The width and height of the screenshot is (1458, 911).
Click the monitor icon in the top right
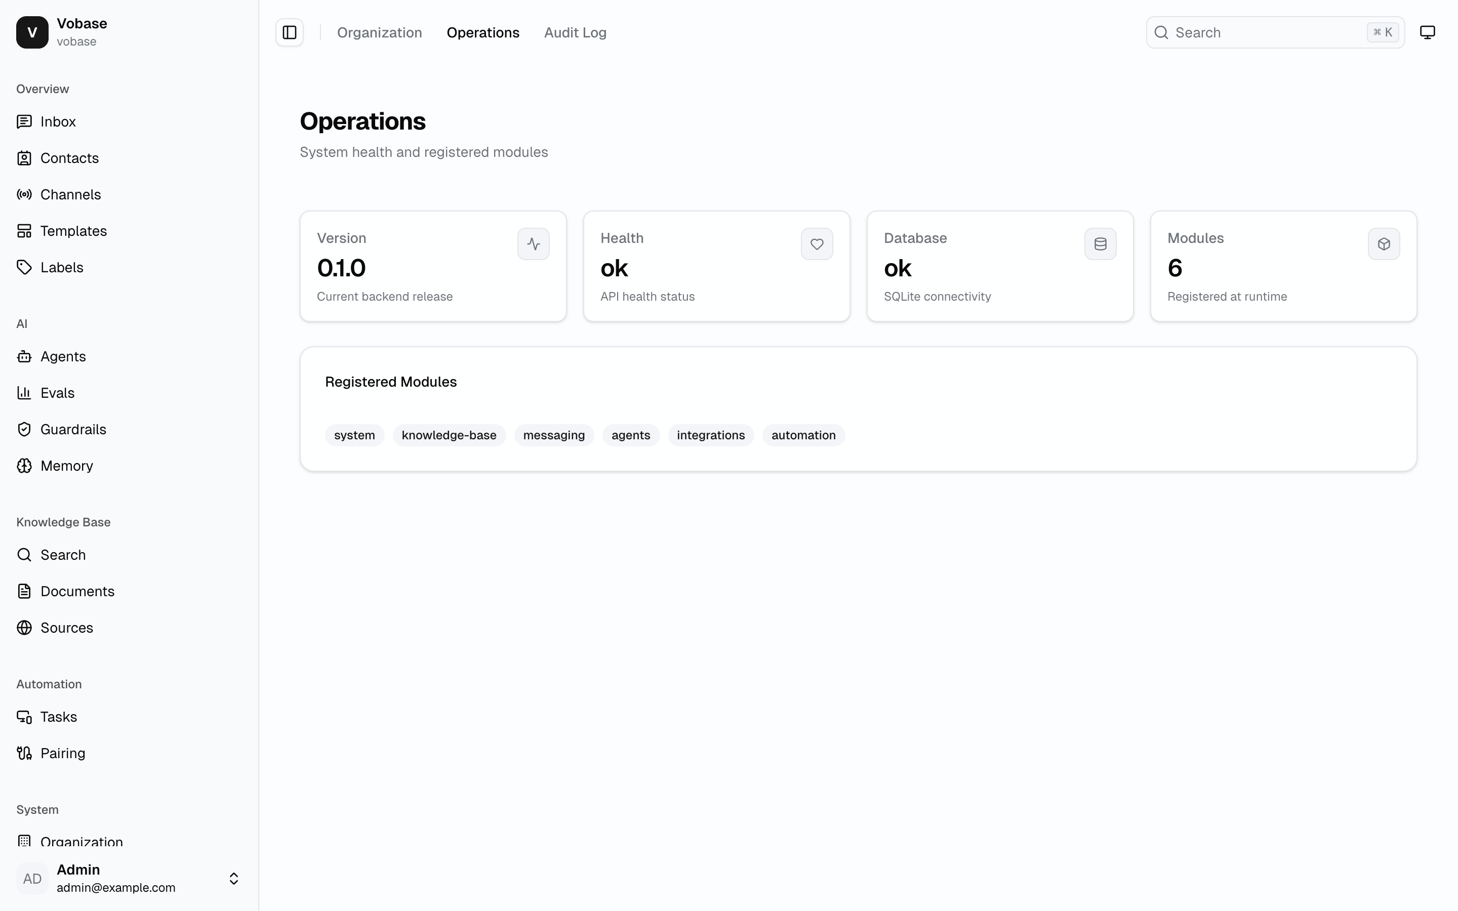pyautogui.click(x=1427, y=32)
